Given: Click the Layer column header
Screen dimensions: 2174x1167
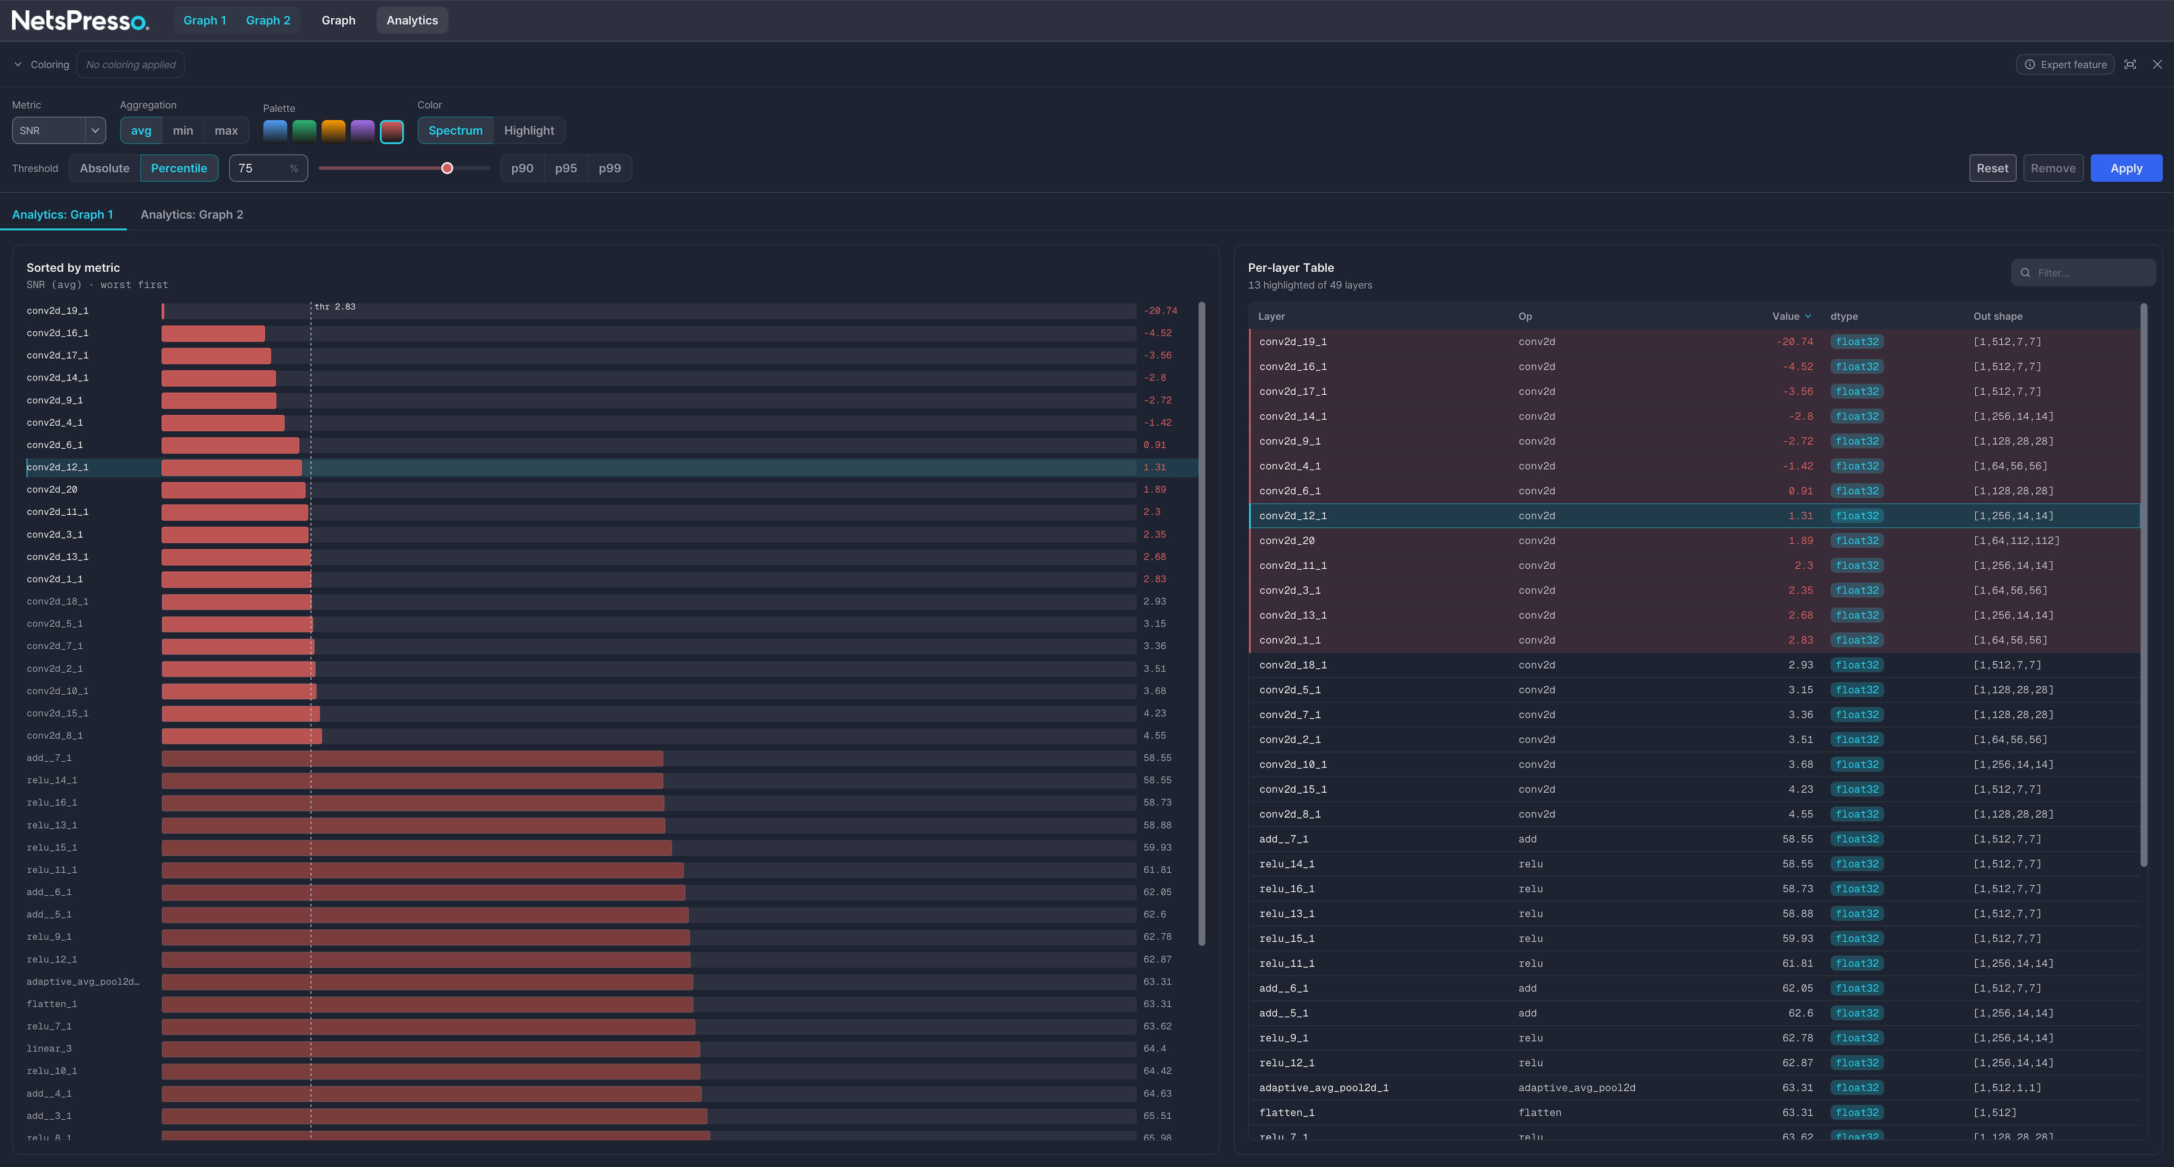Looking at the screenshot, I should pos(1271,317).
